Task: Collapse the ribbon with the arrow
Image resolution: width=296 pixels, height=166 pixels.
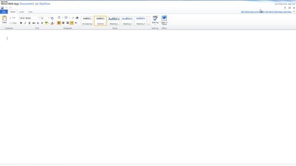Action: [x=294, y=12]
